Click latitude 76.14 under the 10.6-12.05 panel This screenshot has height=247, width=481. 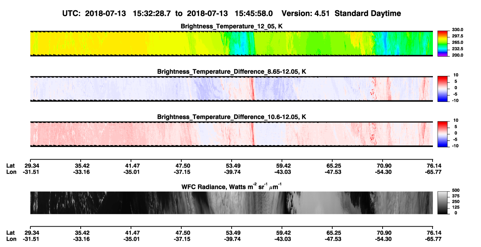pos(434,166)
